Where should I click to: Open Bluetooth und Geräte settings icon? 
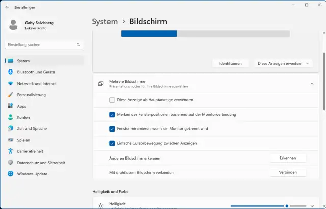tap(10, 72)
